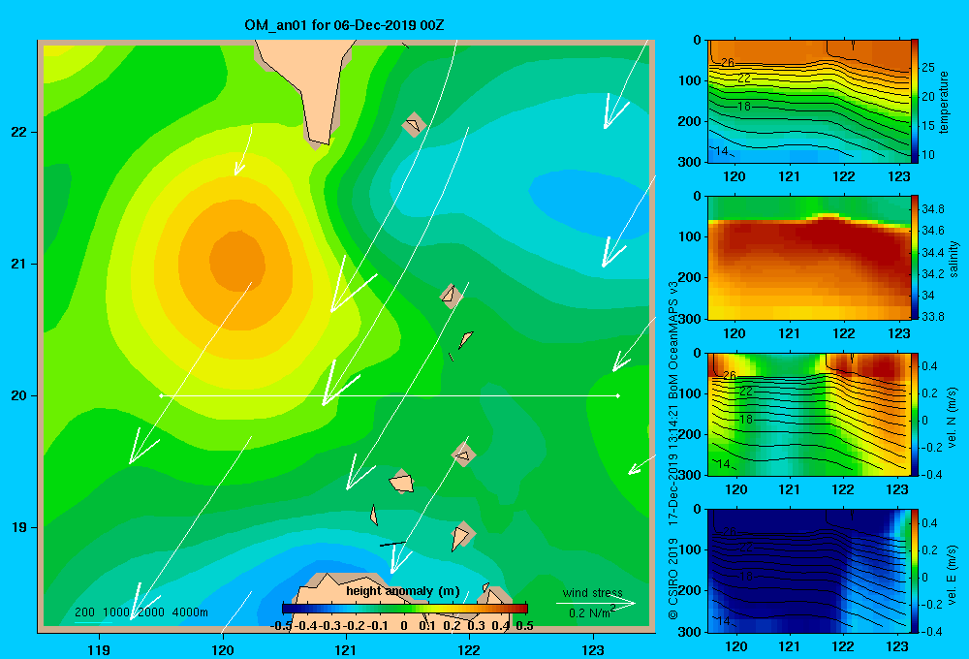969x659 pixels.
Task: Click the 'vel. E (m/s)' label
Action: (953, 575)
